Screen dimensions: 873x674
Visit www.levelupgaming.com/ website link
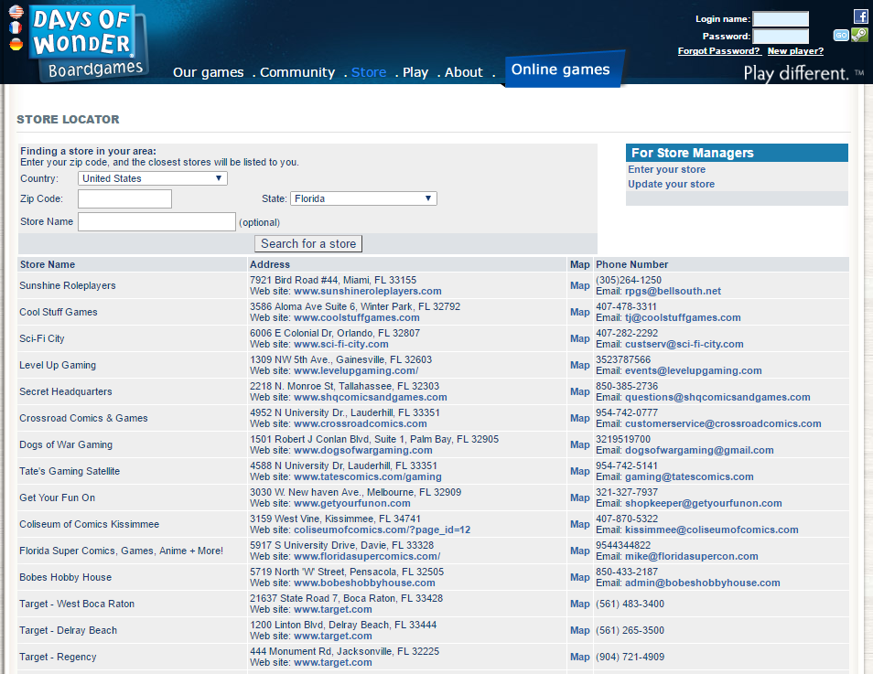click(x=356, y=370)
